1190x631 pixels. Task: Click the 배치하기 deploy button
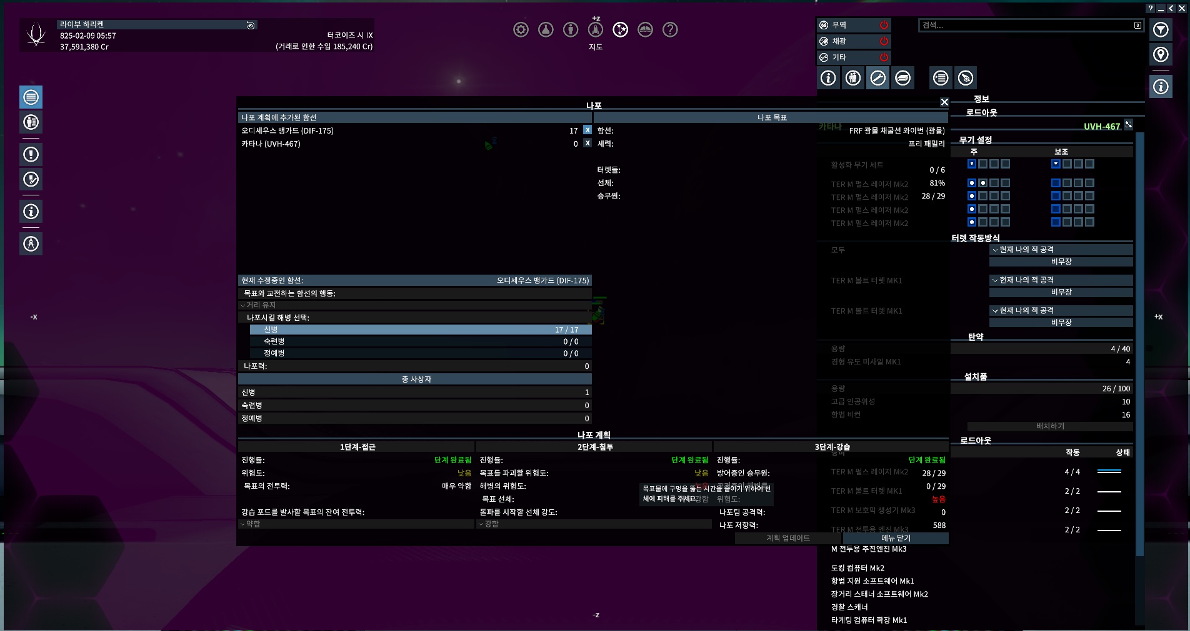[1050, 426]
